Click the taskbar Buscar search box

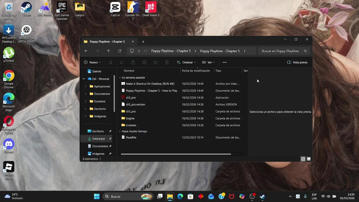129,196
